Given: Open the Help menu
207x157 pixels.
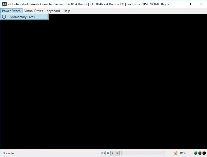Looking at the screenshot, I should [67, 11].
